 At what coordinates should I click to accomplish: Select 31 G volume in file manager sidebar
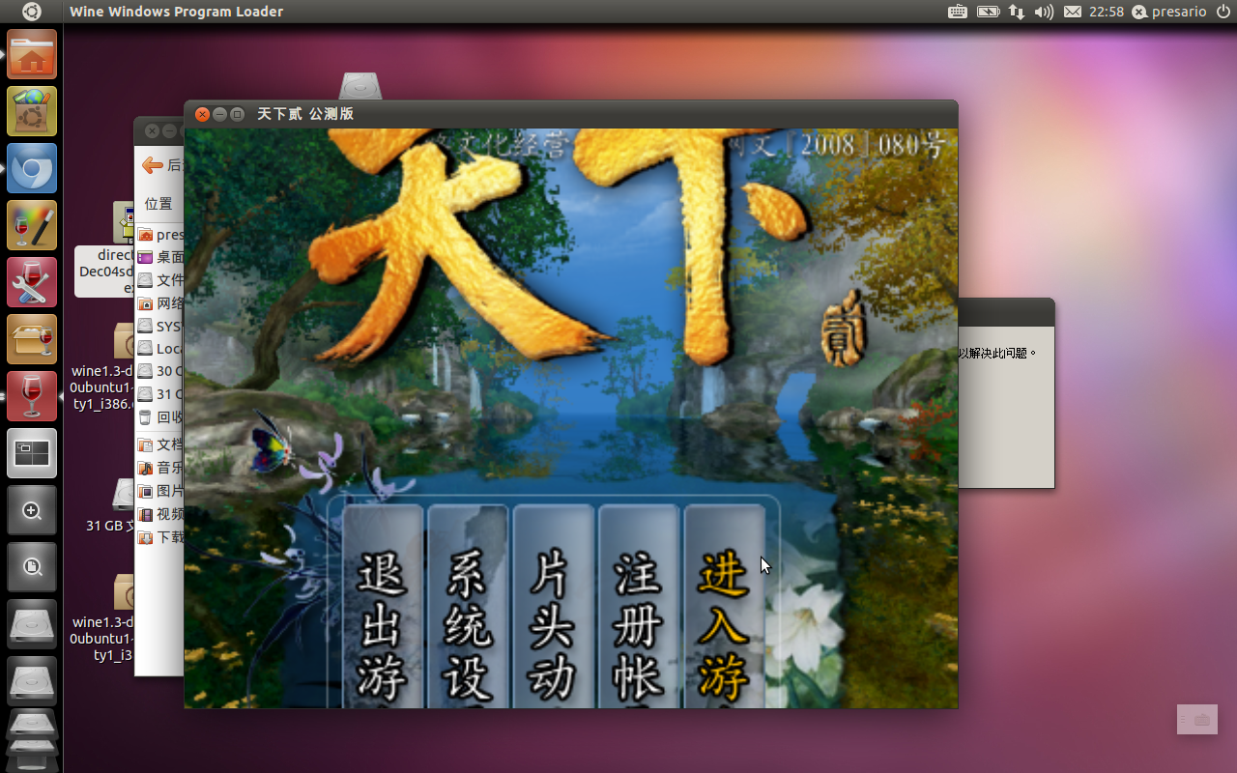click(x=160, y=394)
